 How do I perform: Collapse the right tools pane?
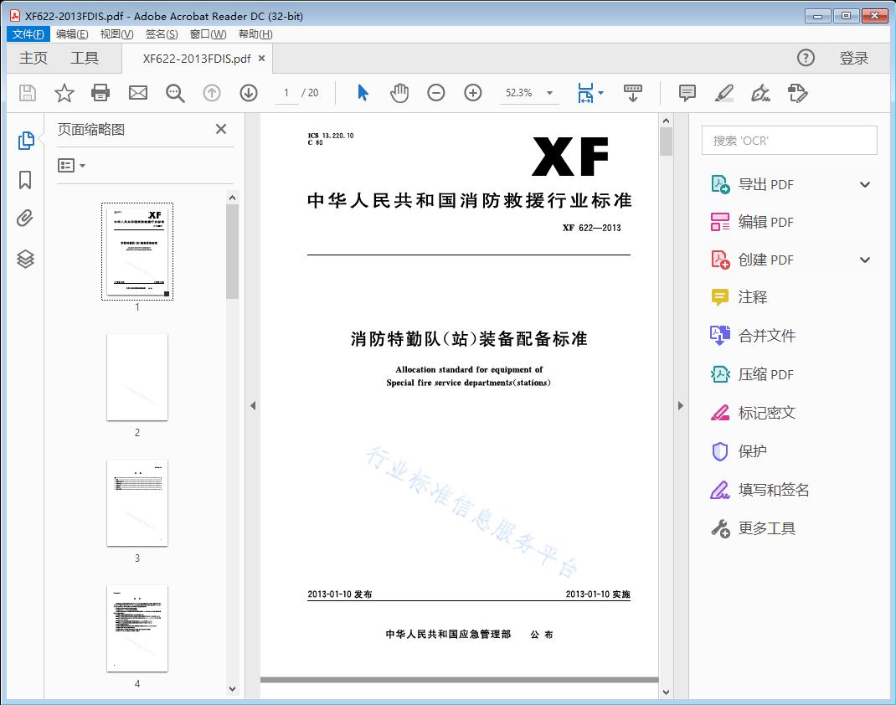(x=680, y=406)
